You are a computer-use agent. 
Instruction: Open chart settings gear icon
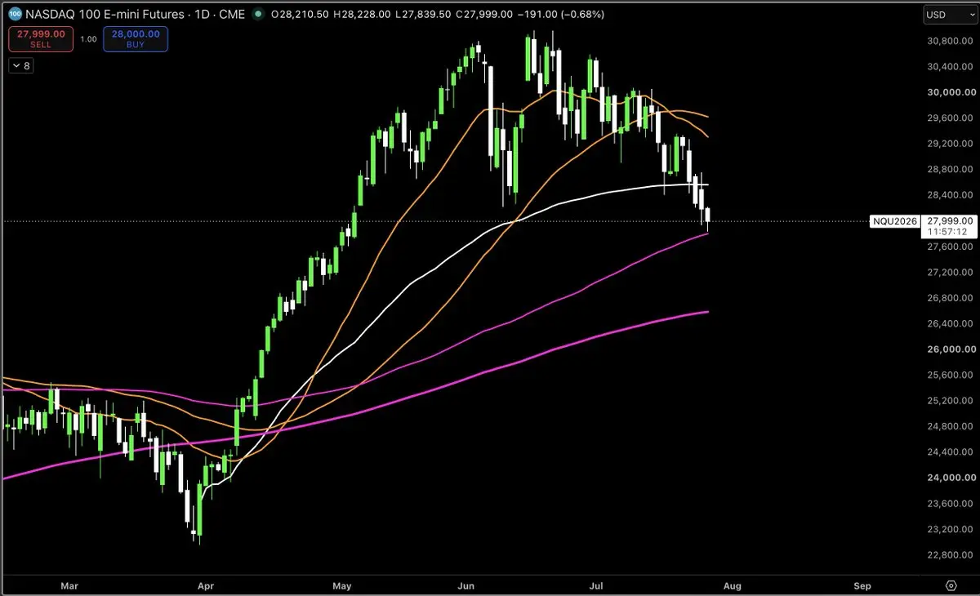(x=951, y=585)
